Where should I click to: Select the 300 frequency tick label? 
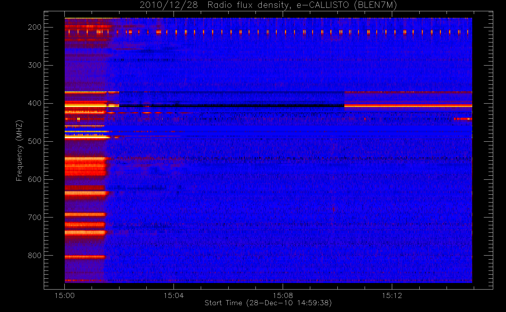[34, 65]
